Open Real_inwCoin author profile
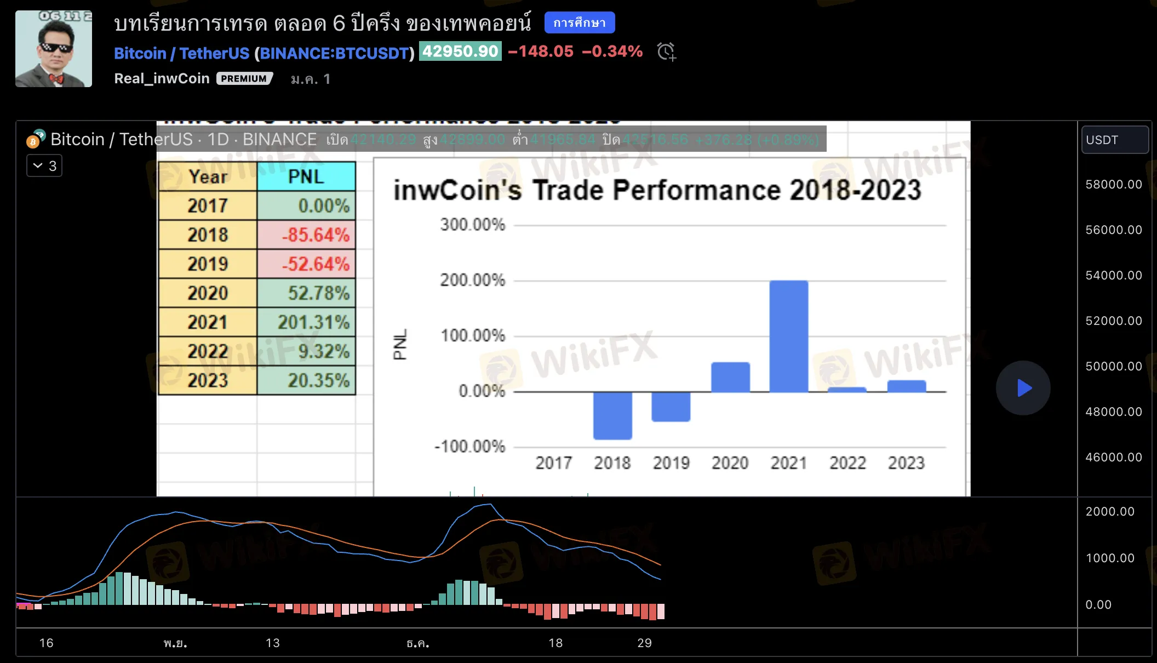Screen dimensions: 1157x663 (162, 78)
